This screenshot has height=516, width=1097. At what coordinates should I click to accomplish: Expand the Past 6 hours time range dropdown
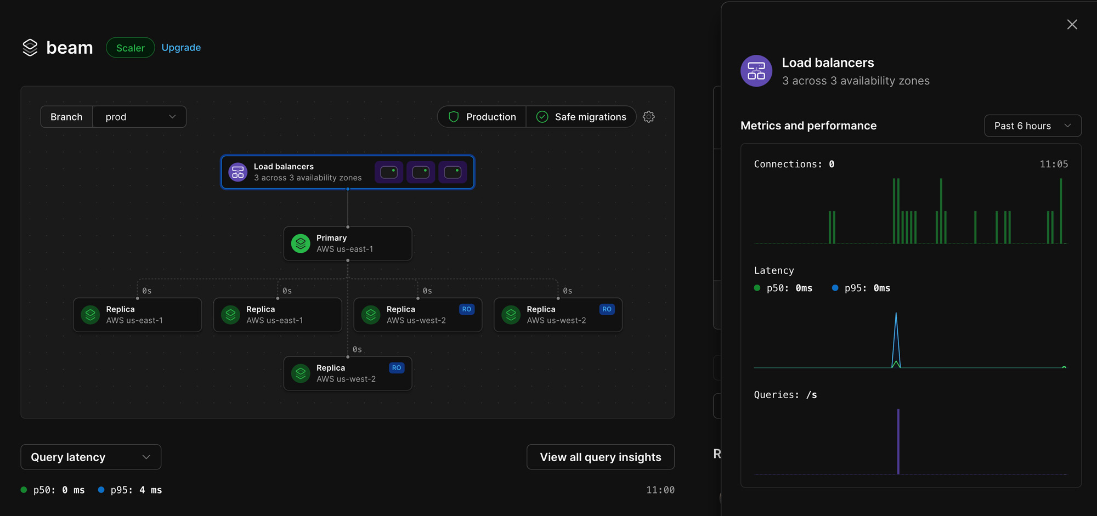1033,126
